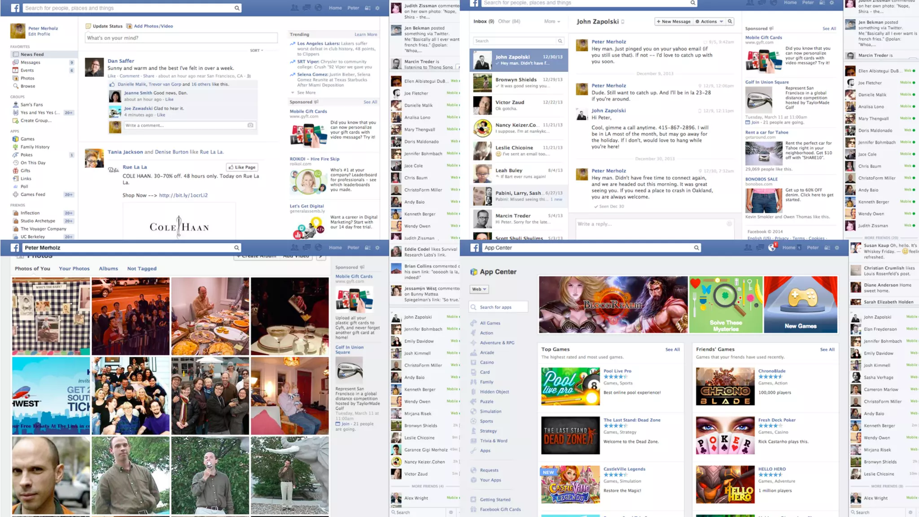919x517 pixels.
Task: Click the Edit Profile link
Action: 39,34
